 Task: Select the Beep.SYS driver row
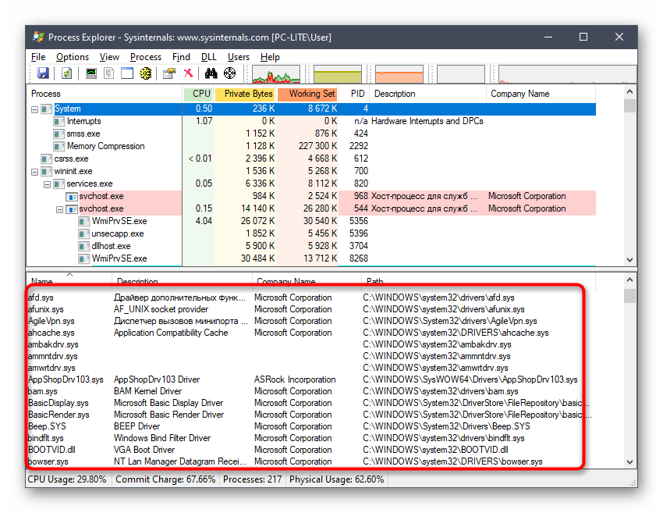(x=310, y=426)
